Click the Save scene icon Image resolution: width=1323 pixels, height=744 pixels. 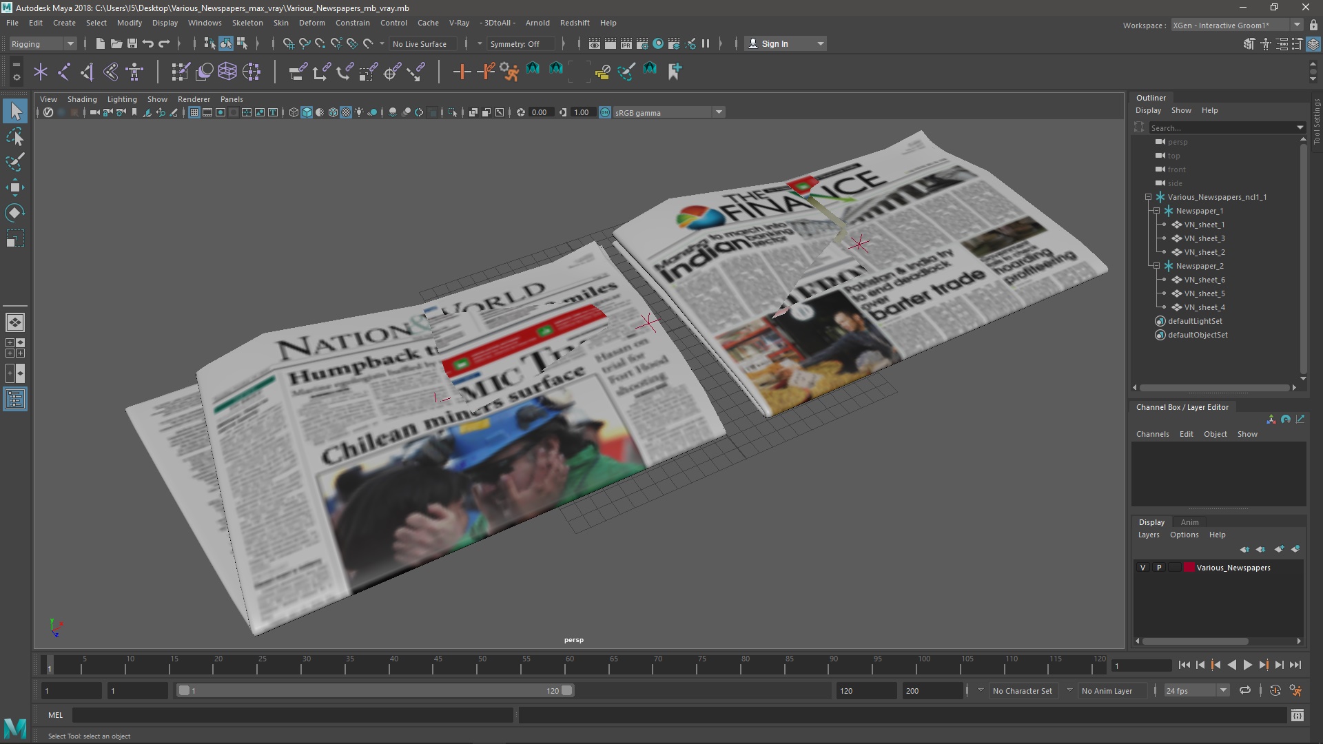132,43
